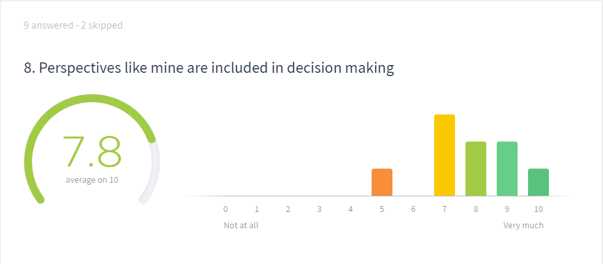
Task: Click the yellow bar for score 7
Action: click(x=445, y=155)
